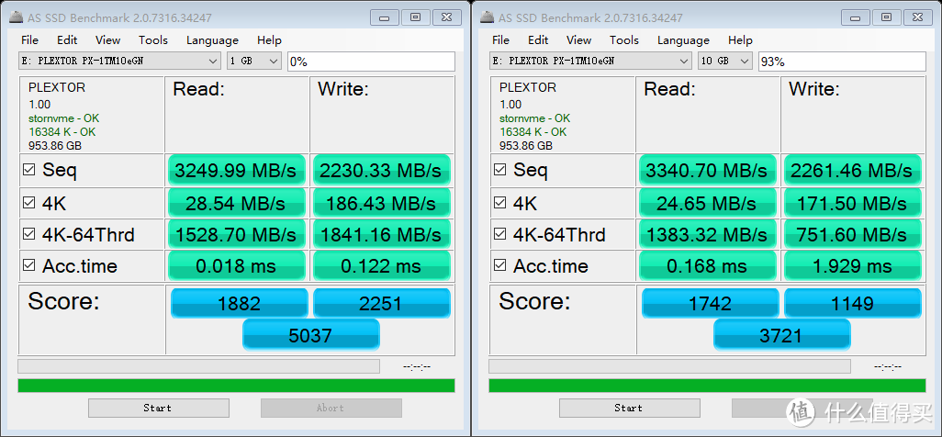Viewport: 942px width, 437px height.
Task: Toggle 4K checkbox in right window
Action: 499,203
